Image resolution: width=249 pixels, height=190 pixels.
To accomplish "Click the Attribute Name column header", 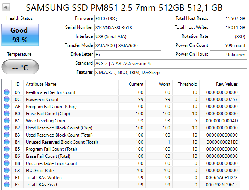I will pyautogui.click(x=71, y=84).
